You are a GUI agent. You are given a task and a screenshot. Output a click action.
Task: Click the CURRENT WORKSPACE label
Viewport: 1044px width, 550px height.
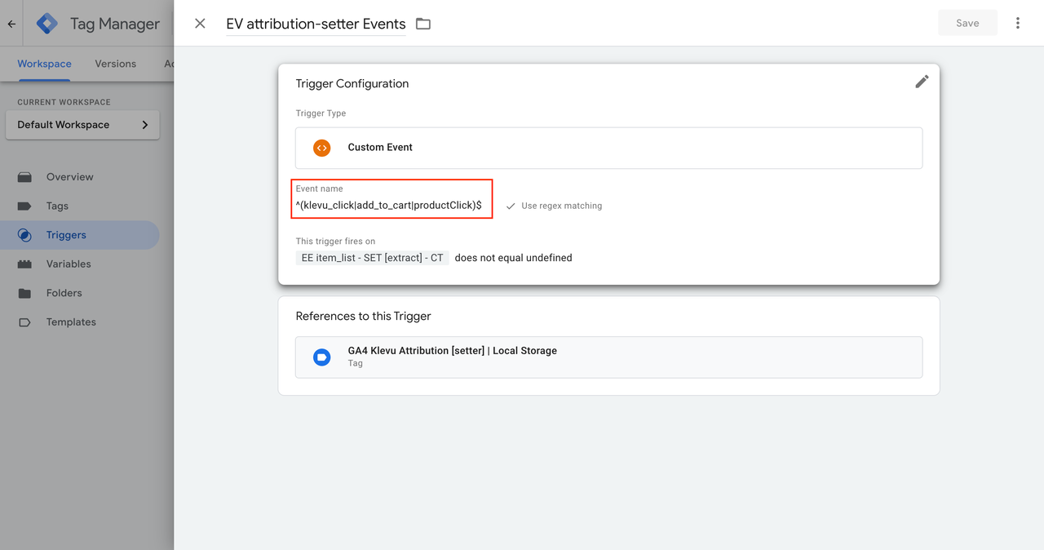[x=64, y=102]
